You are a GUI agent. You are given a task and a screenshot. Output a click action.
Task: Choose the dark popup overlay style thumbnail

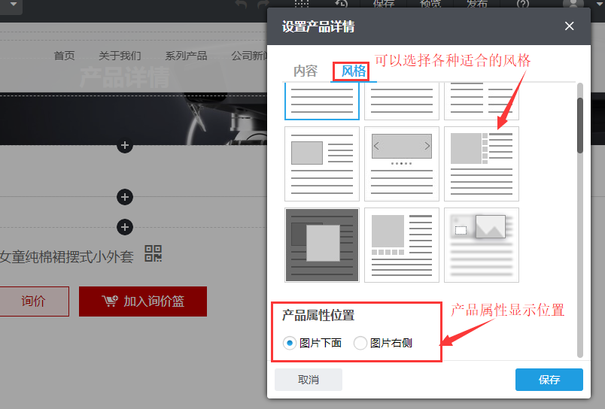pos(322,245)
